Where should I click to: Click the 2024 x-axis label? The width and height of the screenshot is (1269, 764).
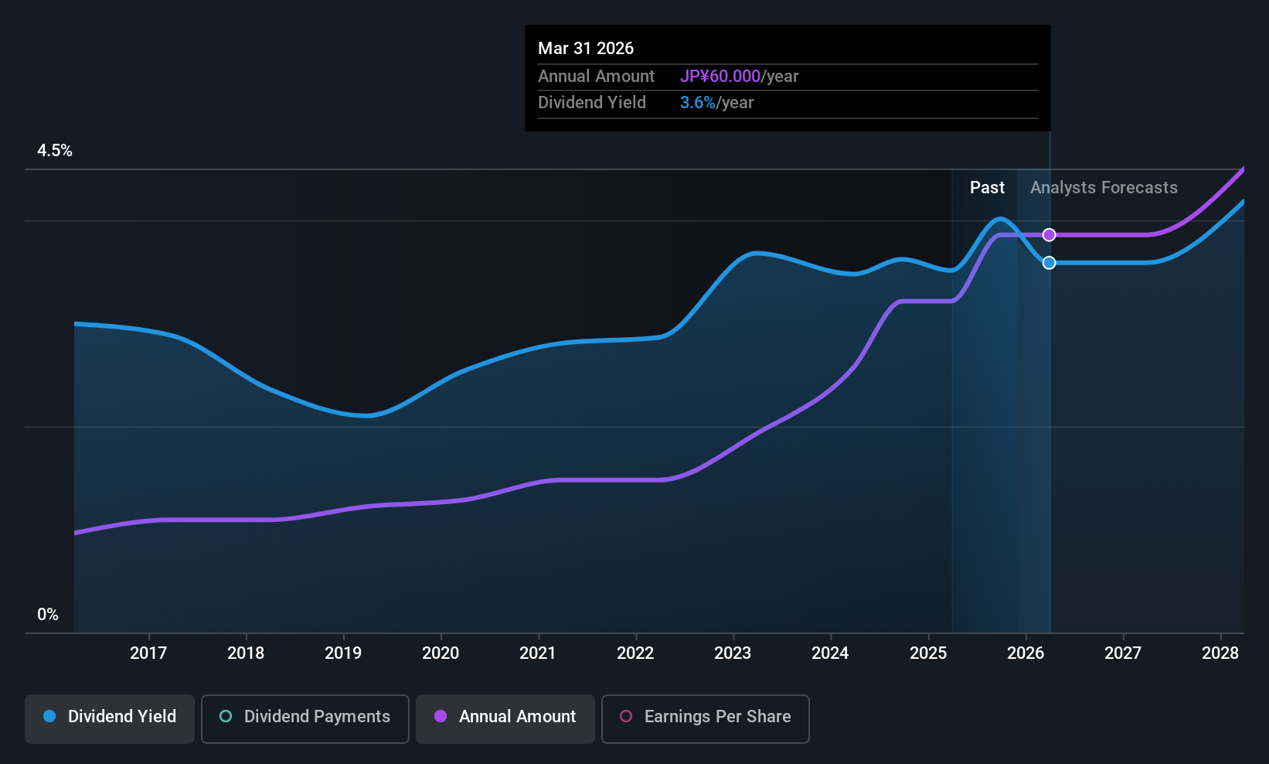pos(830,653)
